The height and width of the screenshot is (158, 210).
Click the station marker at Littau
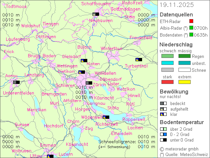50,156
